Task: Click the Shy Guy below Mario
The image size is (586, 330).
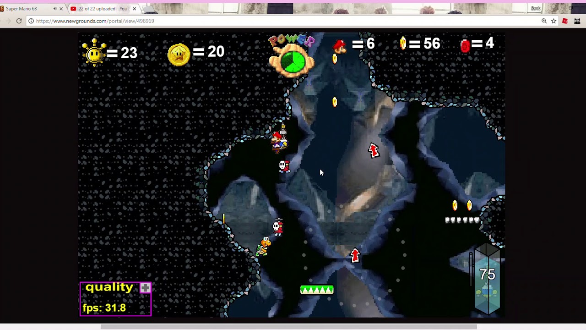Action: pyautogui.click(x=284, y=166)
